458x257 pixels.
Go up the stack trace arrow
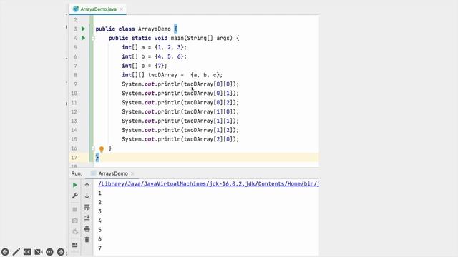[x=87, y=186]
